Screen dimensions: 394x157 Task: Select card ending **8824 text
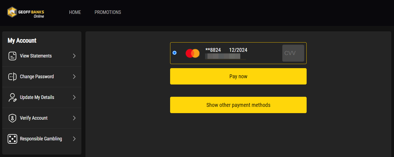pyautogui.click(x=213, y=50)
